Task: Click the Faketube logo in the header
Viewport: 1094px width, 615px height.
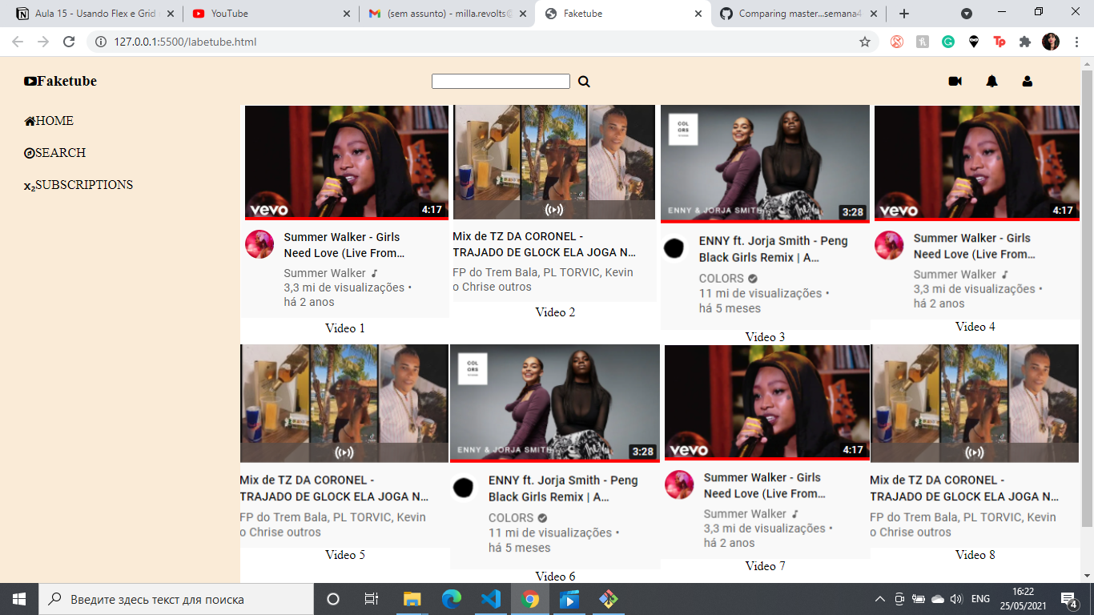Action: 60,81
